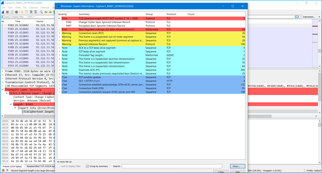The image size is (322, 173).
Task: Sort expert info by Count column
Action: pos(216,14)
